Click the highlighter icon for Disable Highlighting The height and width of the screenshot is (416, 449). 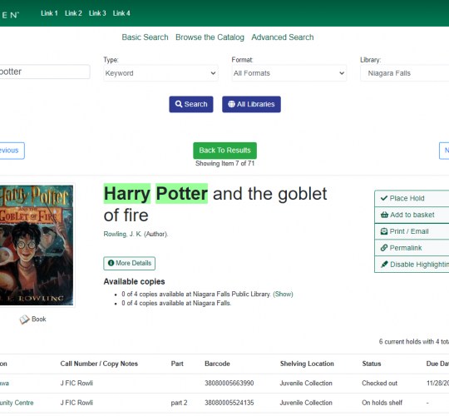(x=384, y=264)
